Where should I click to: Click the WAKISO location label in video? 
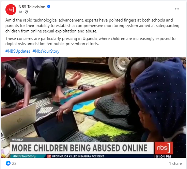[x=17, y=140]
